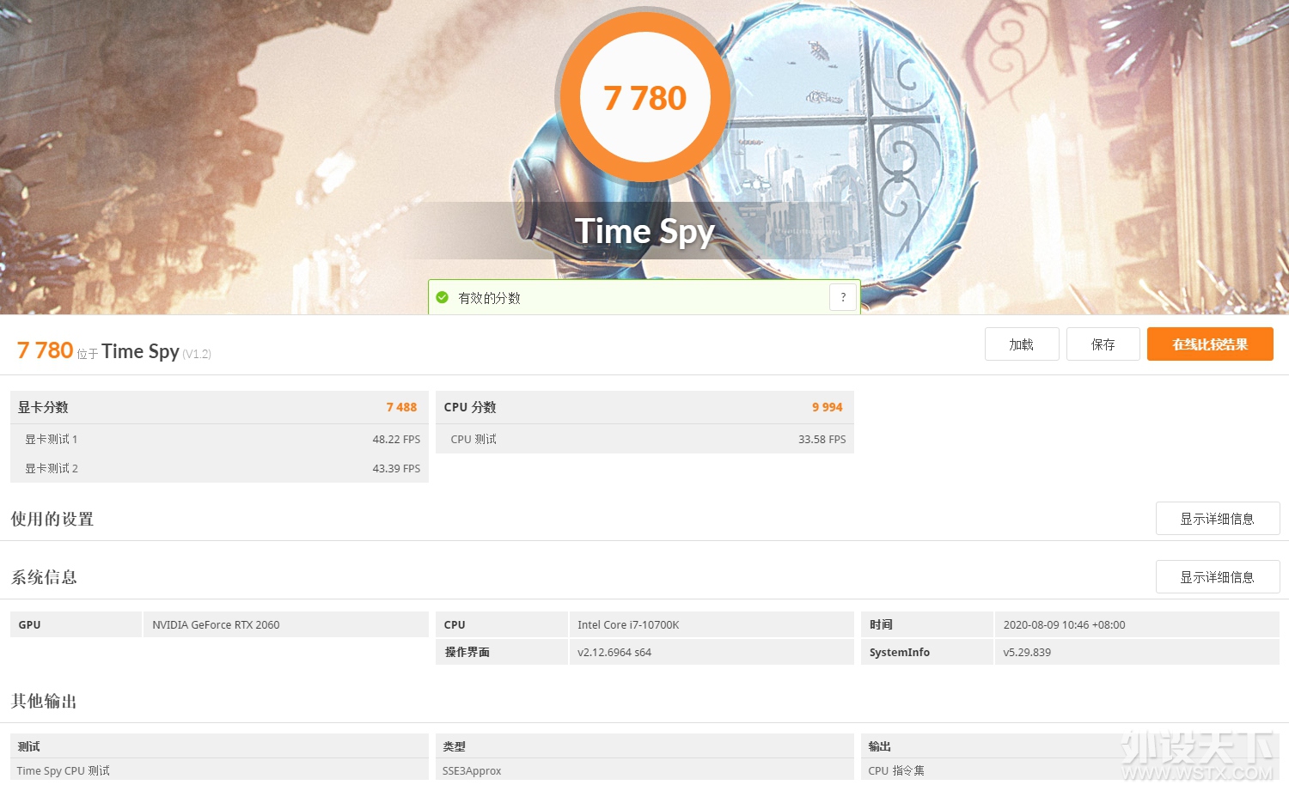Image resolution: width=1289 pixels, height=797 pixels.
Task: Select the Time Spy CPU 测试 row
Action: point(219,770)
